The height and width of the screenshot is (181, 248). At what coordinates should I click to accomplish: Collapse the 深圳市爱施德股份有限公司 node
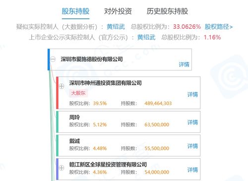pos(53,59)
